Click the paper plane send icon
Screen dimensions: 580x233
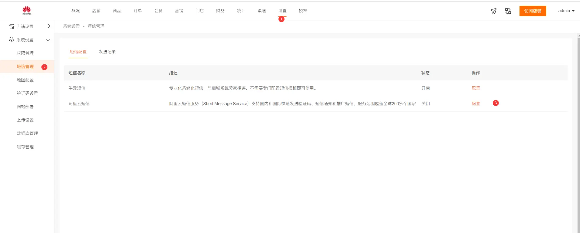pos(494,11)
